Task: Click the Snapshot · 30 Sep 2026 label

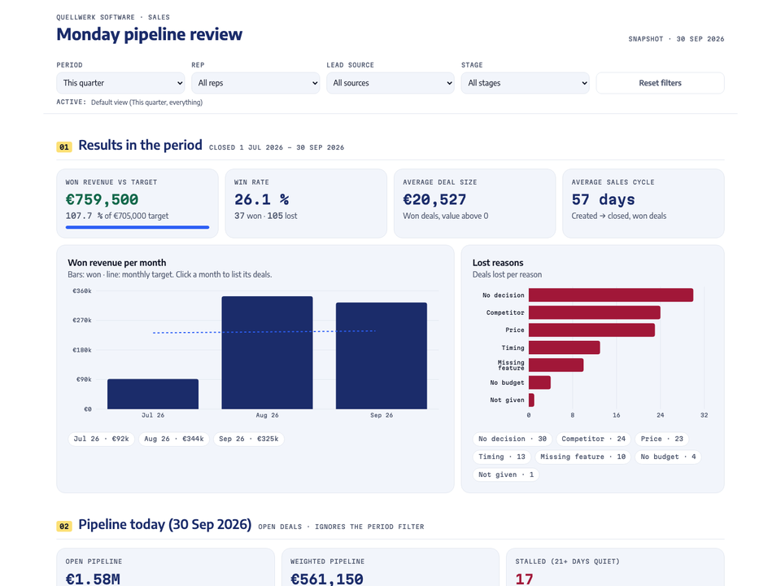Action: coord(676,39)
